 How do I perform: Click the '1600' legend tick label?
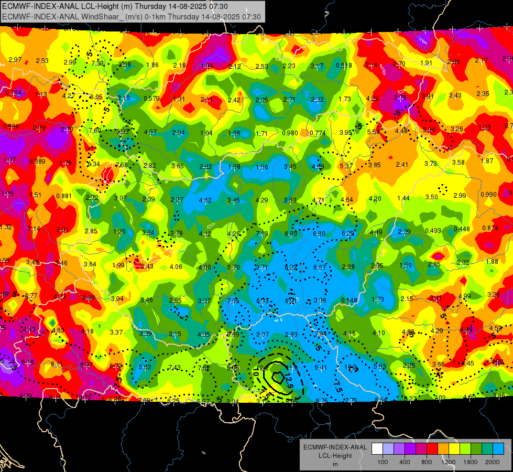click(470, 462)
